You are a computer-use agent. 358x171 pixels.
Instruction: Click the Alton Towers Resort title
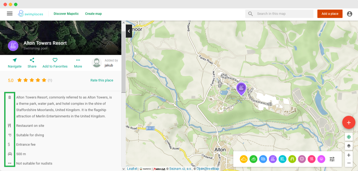pos(45,43)
